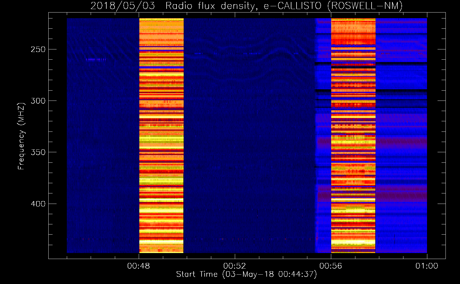The width and height of the screenshot is (460, 284).
Task: Click the 'Frequency (MHZ)' axis title
Action: [x=21, y=136]
